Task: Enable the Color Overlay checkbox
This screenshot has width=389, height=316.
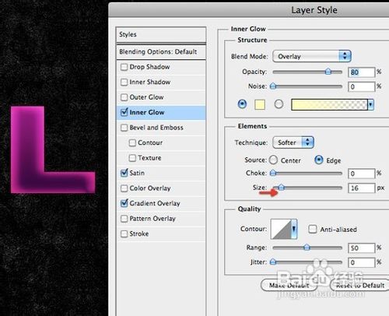Action: click(x=124, y=188)
